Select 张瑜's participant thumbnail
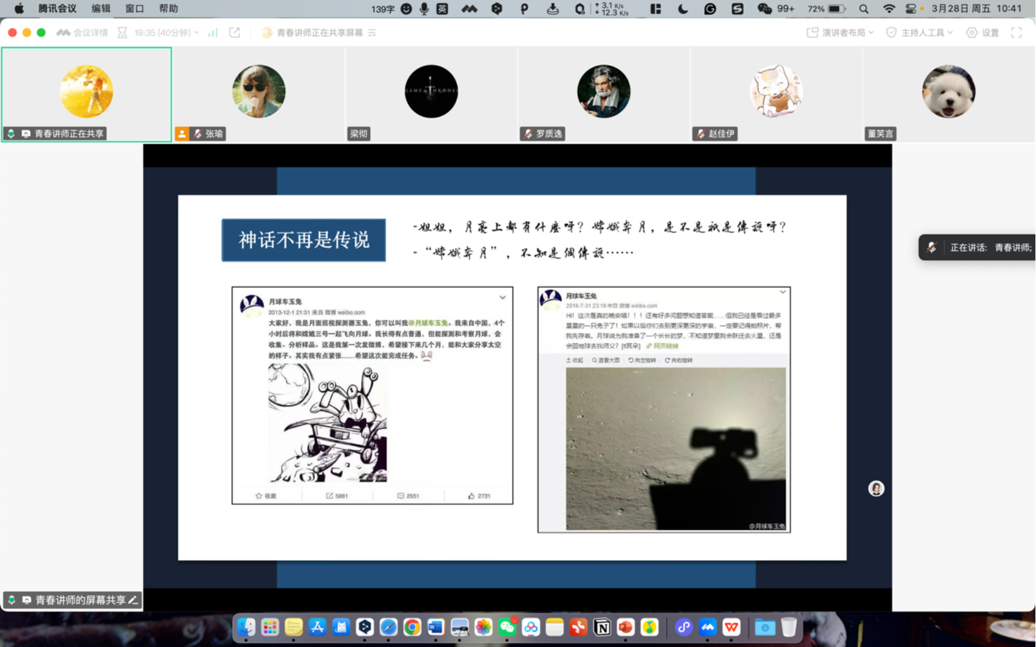1036x647 pixels. coord(259,92)
